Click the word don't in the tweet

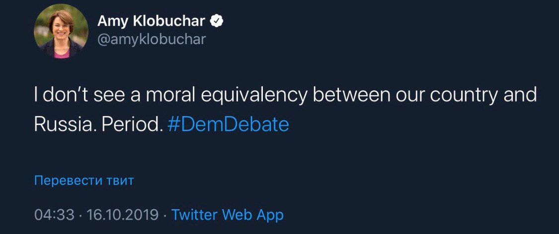[x=68, y=95]
